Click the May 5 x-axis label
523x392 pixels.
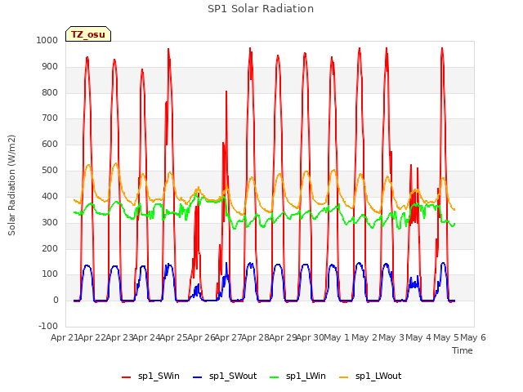pyautogui.click(x=446, y=337)
